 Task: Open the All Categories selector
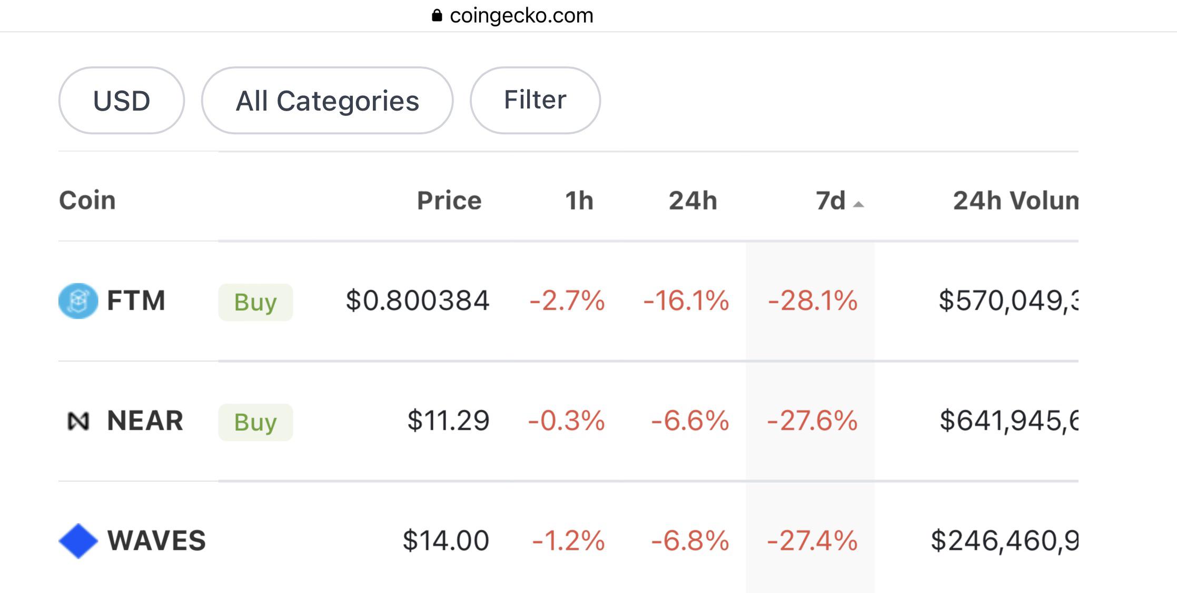click(328, 101)
